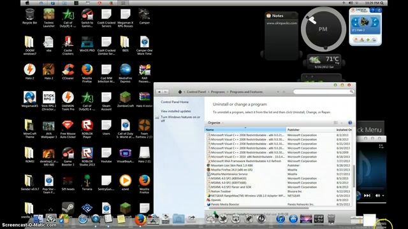Screen dimensions: 408x229
Task: Click the Twitter bird dock icon
Action: click(223, 219)
